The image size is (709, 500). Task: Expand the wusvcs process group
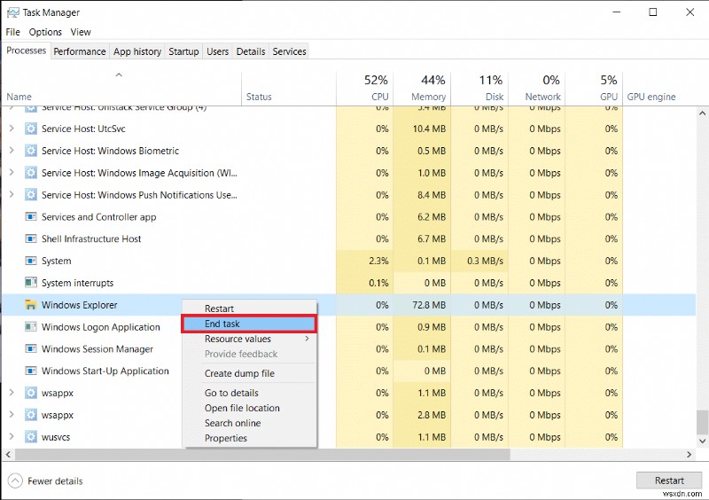click(12, 437)
